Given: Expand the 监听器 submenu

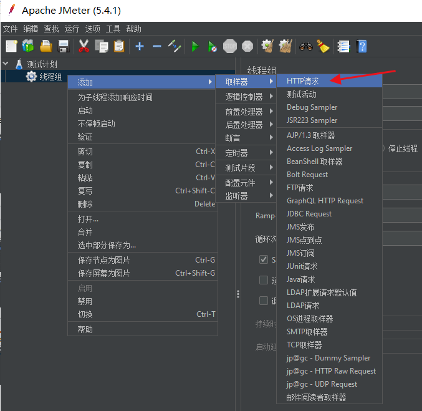Looking at the screenshot, I should click(246, 196).
